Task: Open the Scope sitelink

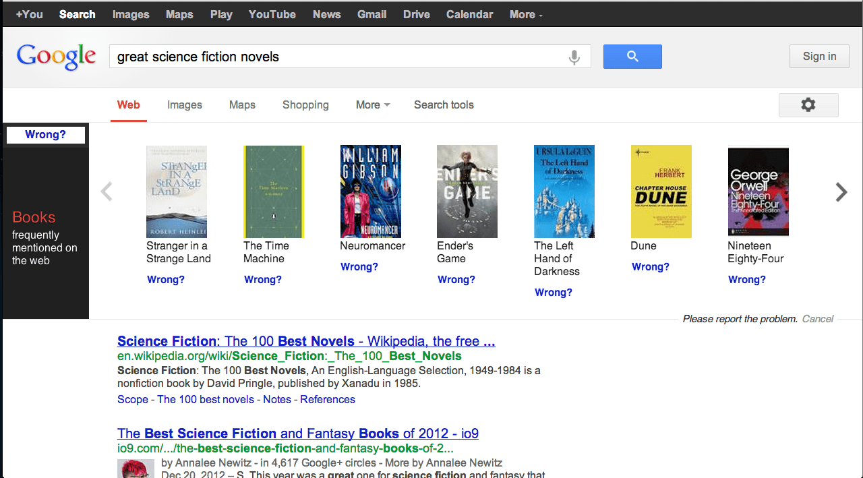Action: 133,399
